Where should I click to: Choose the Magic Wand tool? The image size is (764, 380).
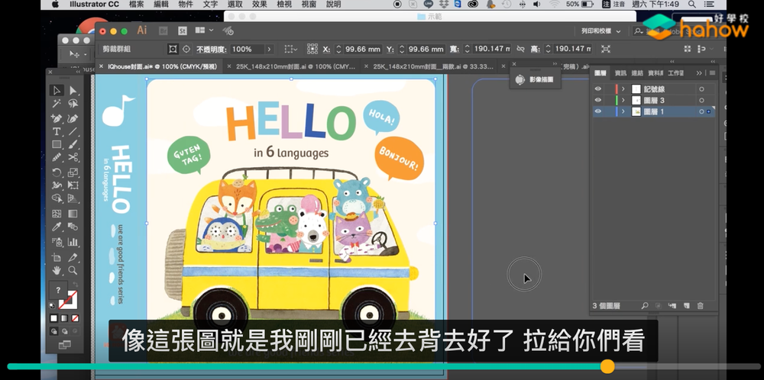57,103
